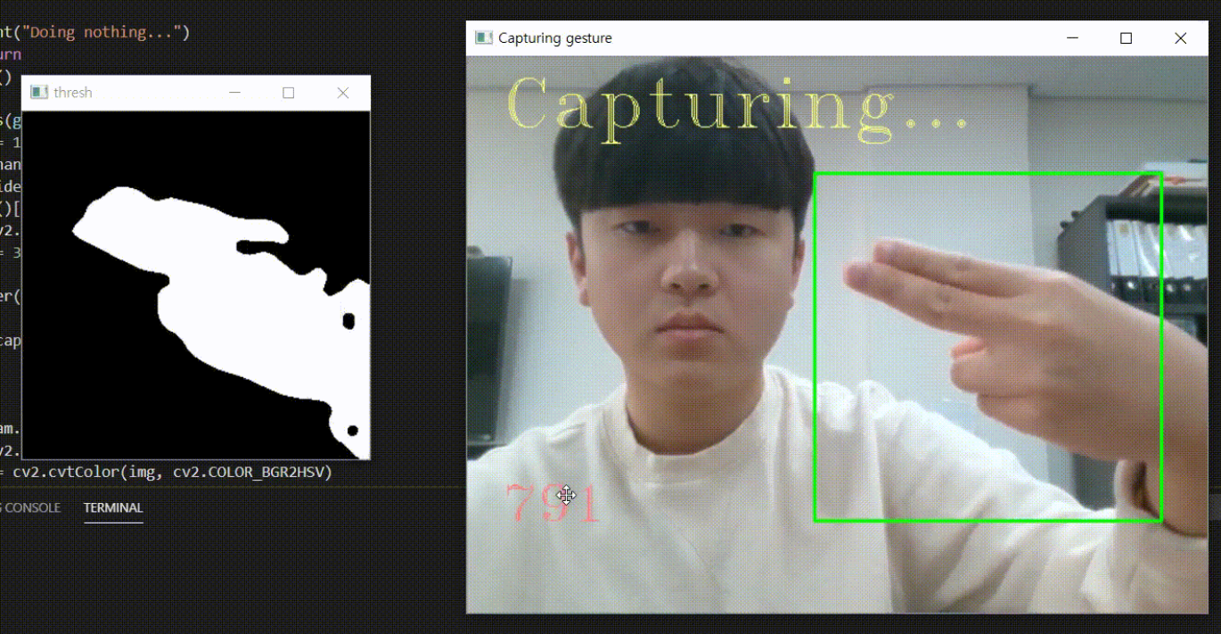
Task: Click the thresholded hand mask image
Action: pos(205,285)
